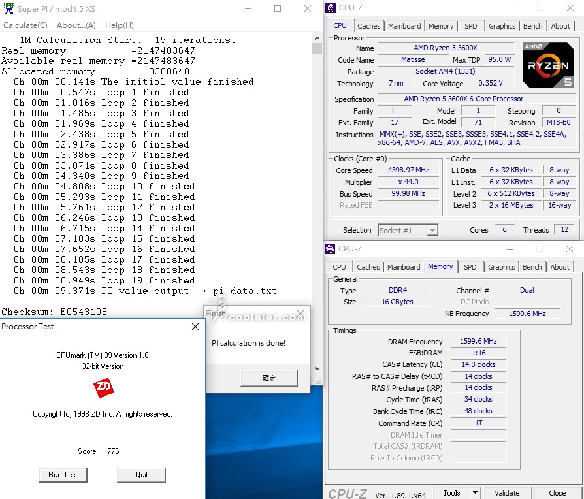Open Graphics tab in lower CPU-Z window
The height and width of the screenshot is (499, 584).
501,267
